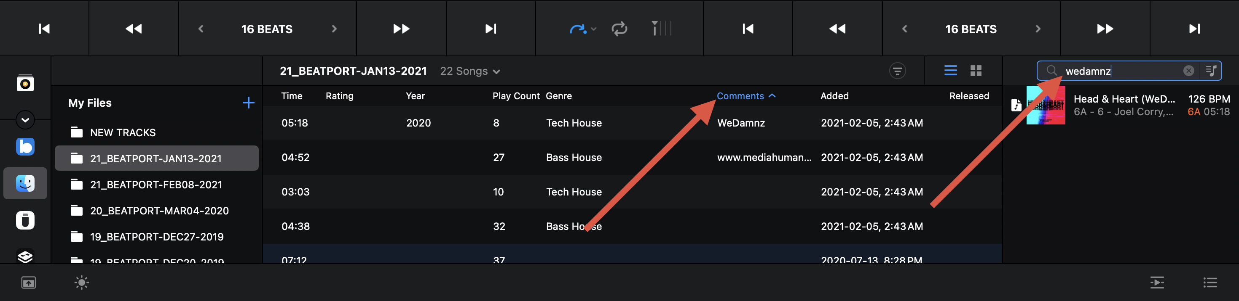1239x301 pixels.
Task: Increase right deck 16 BEATS jump size
Action: tap(1038, 29)
